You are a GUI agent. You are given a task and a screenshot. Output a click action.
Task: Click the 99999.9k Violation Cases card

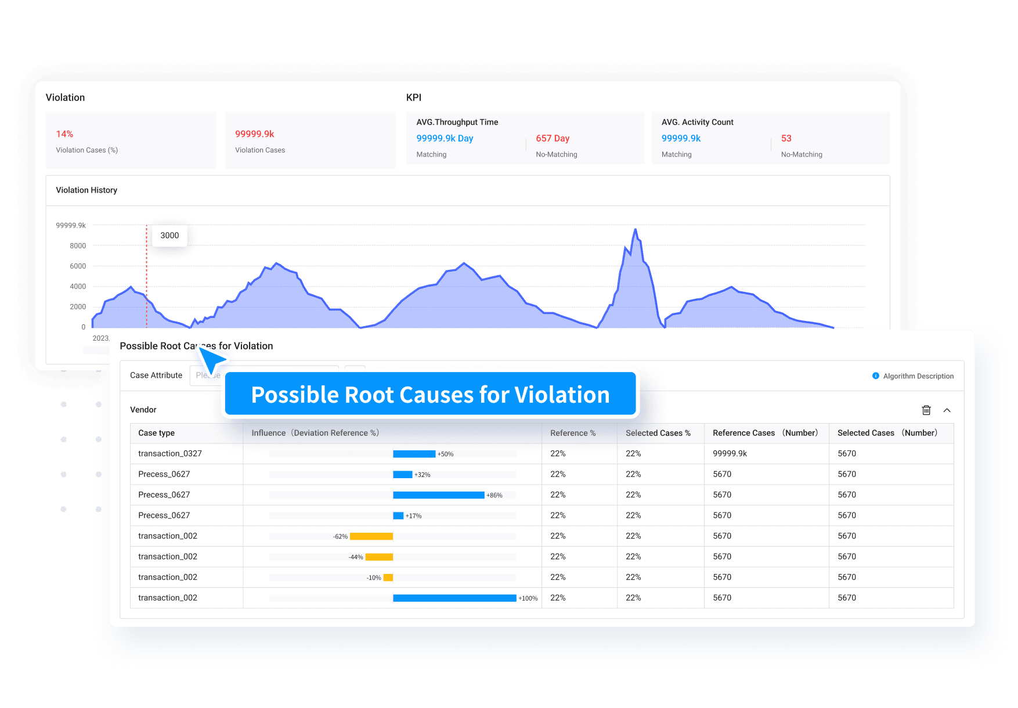click(x=311, y=140)
